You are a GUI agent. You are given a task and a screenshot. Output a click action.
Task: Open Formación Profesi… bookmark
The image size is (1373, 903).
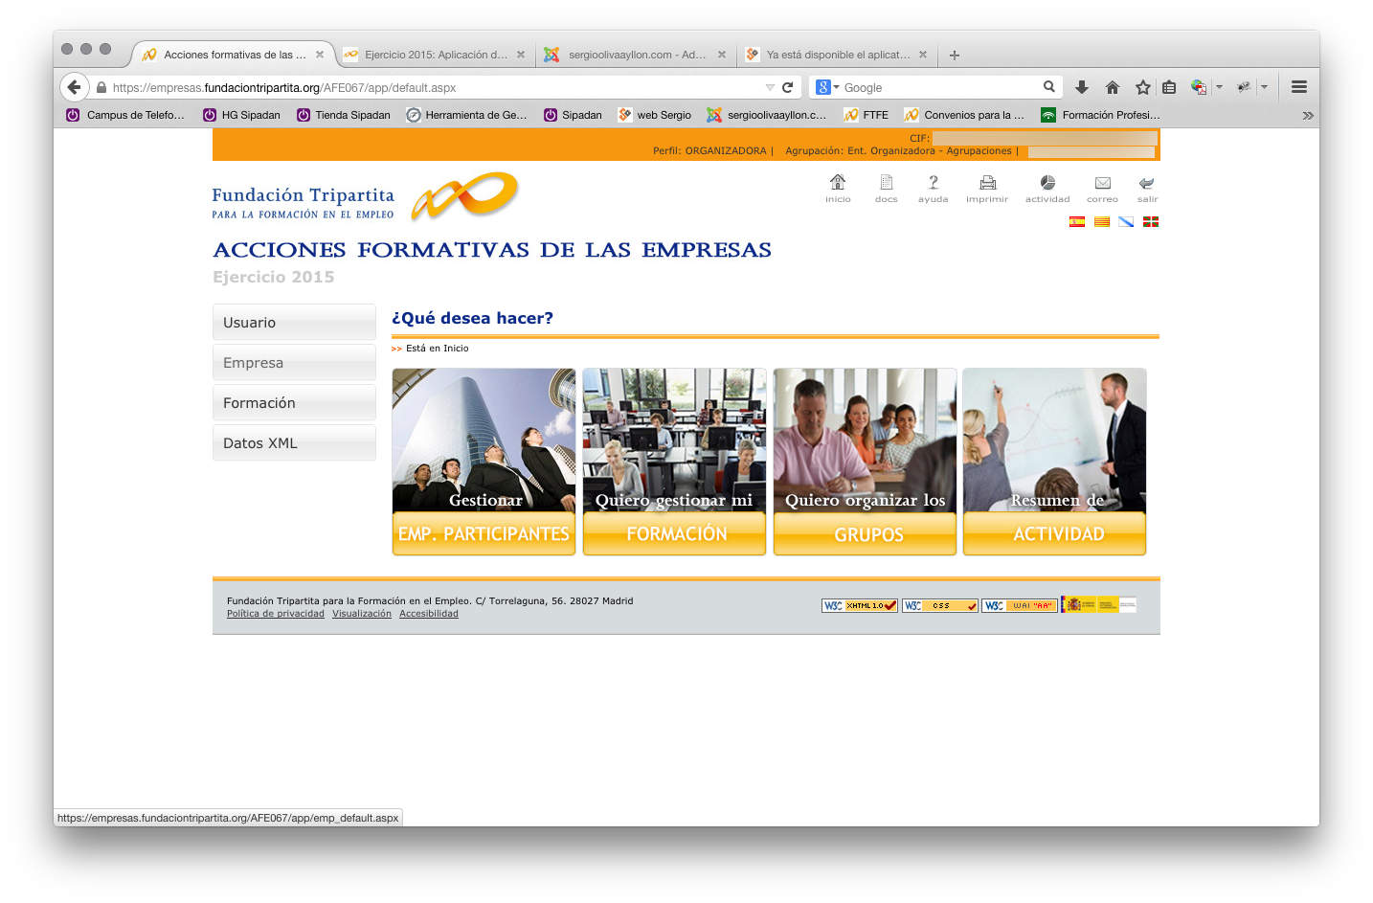pos(1101,115)
